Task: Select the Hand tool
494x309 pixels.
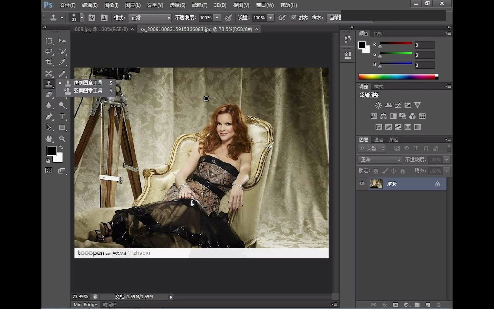Action: [x=49, y=139]
